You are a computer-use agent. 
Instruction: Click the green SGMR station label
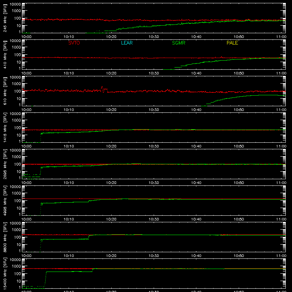(x=178, y=43)
